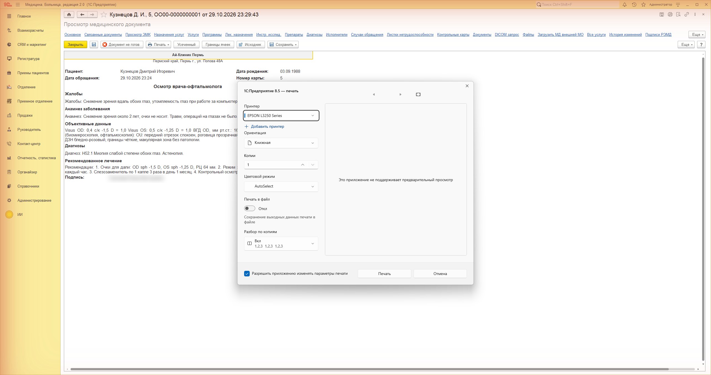Screen dimensions: 711x375
Task: Go to previous page arrow in print preview
Action: point(374,94)
